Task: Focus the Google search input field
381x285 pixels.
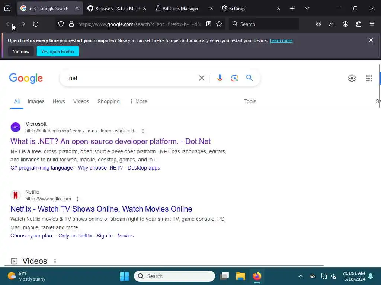Action: [131, 78]
